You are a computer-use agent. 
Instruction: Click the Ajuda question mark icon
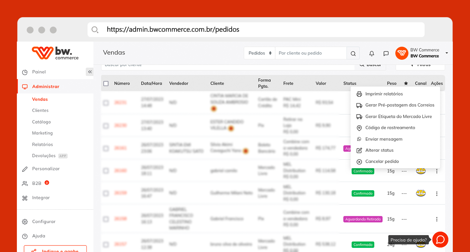pos(25,236)
